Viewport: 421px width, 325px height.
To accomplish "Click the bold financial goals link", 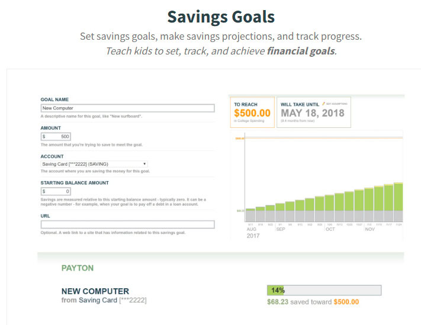I will (301, 50).
